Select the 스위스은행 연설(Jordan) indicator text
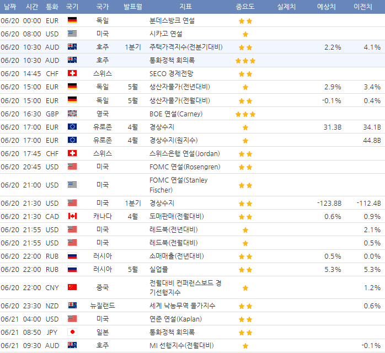 click(x=185, y=154)
